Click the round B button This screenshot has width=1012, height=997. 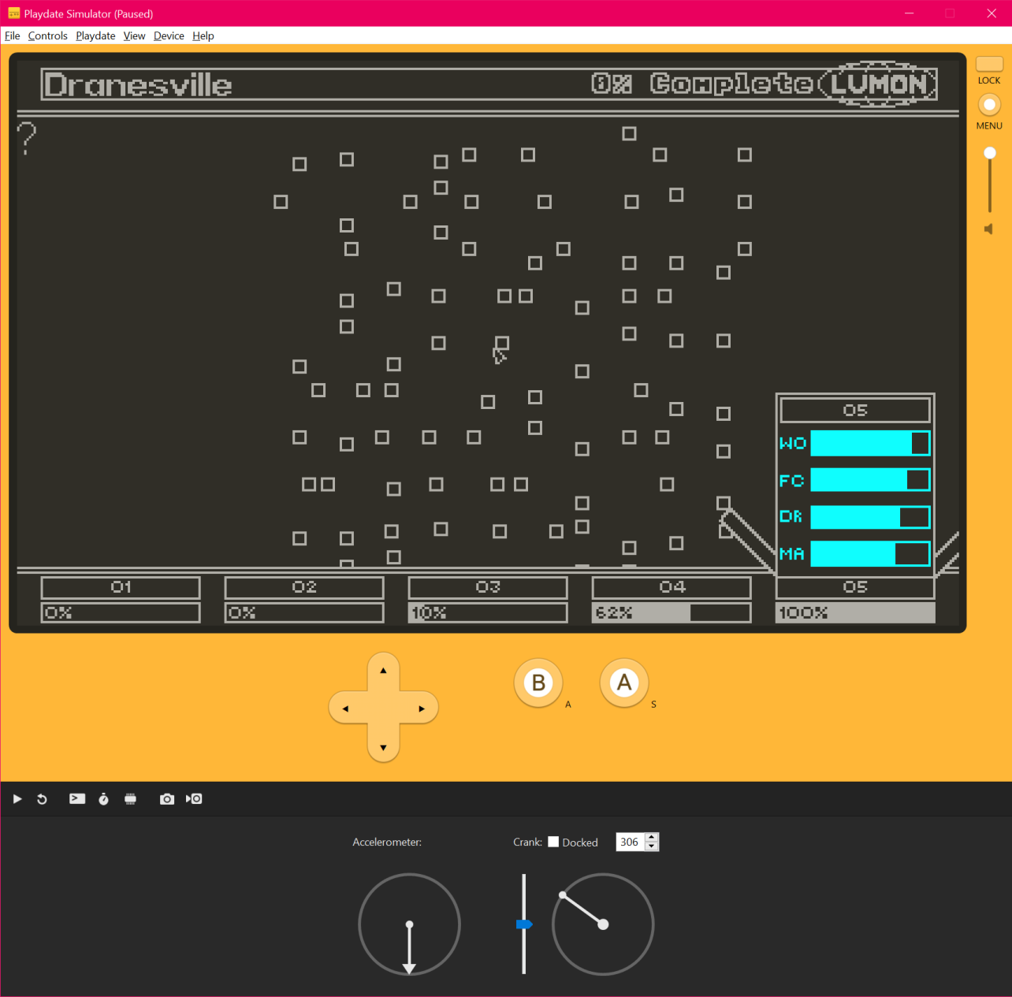[538, 683]
